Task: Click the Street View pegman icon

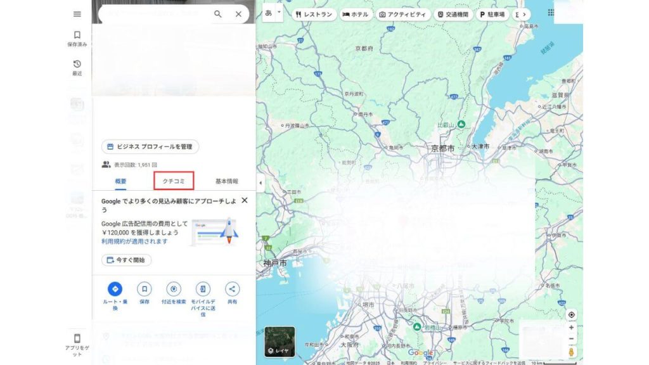Action: click(x=571, y=352)
